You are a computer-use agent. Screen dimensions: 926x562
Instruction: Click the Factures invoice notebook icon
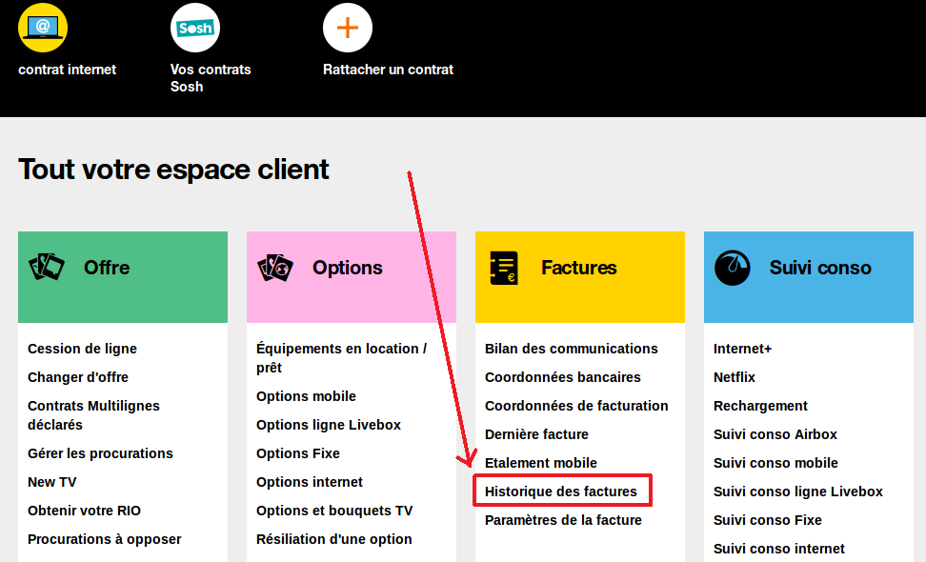click(504, 268)
